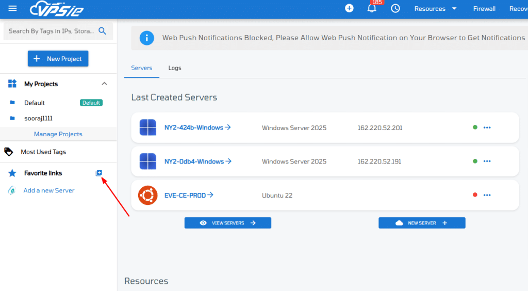Click the plus circle icon in header
Viewport: 528px width, 291px height.
pyautogui.click(x=349, y=8)
